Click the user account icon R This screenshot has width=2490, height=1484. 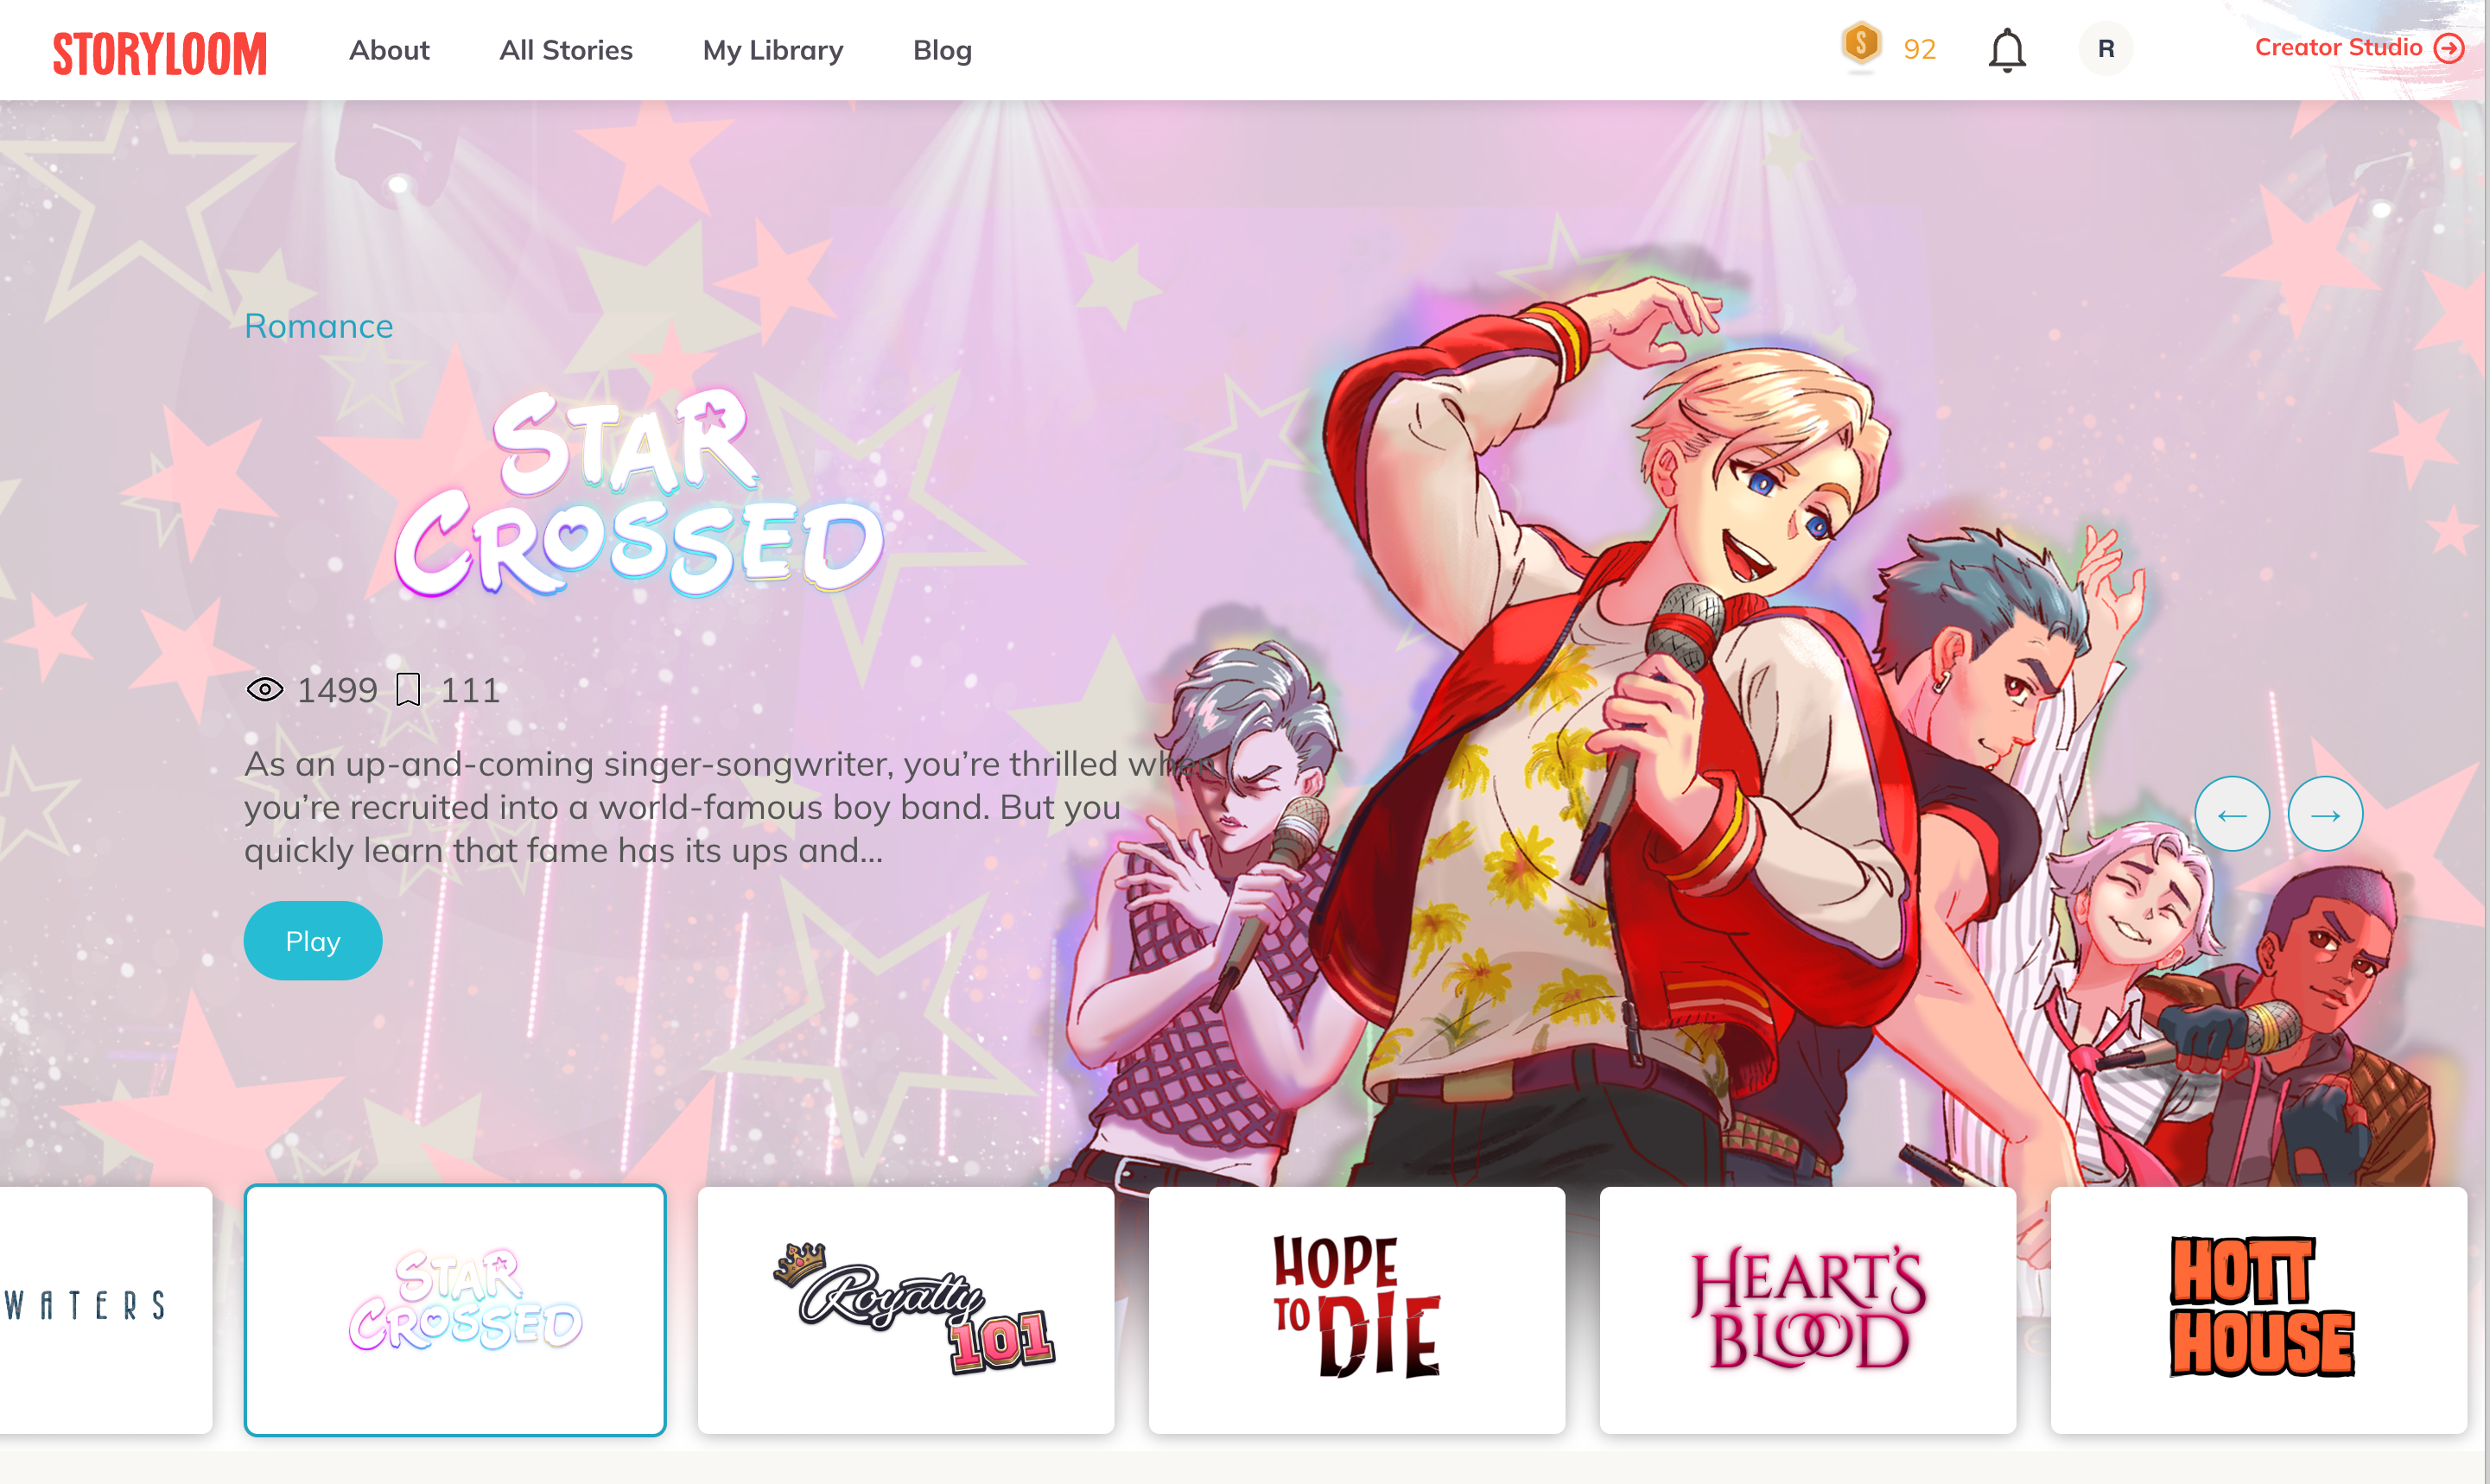2105,49
